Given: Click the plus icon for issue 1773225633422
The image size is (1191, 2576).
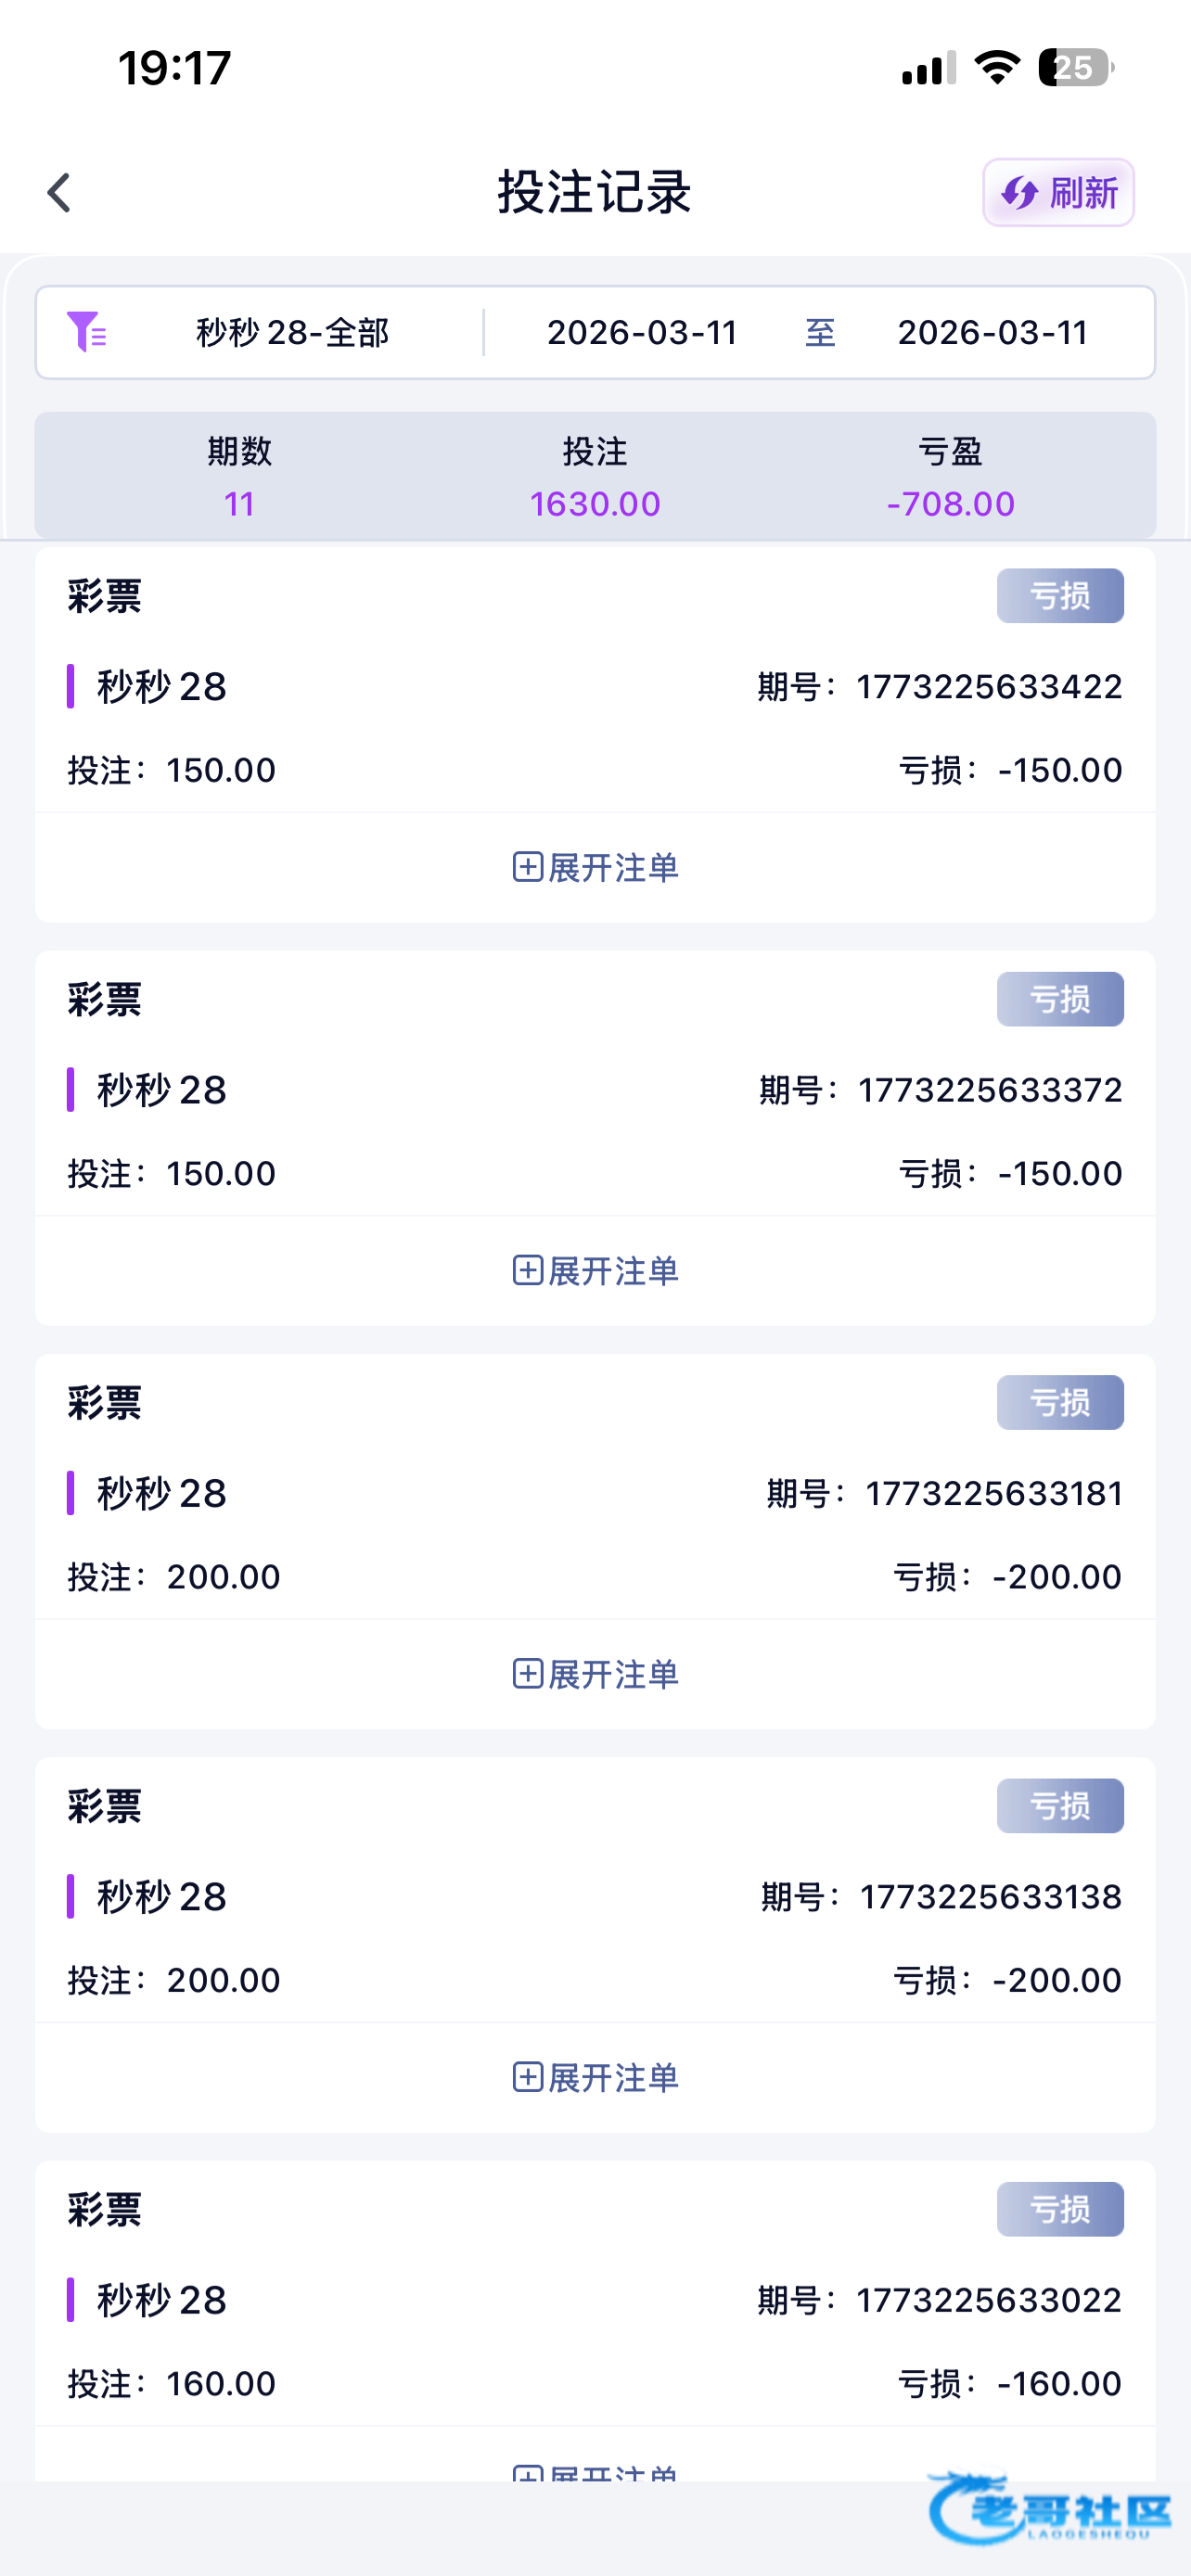Looking at the screenshot, I should click(x=527, y=867).
